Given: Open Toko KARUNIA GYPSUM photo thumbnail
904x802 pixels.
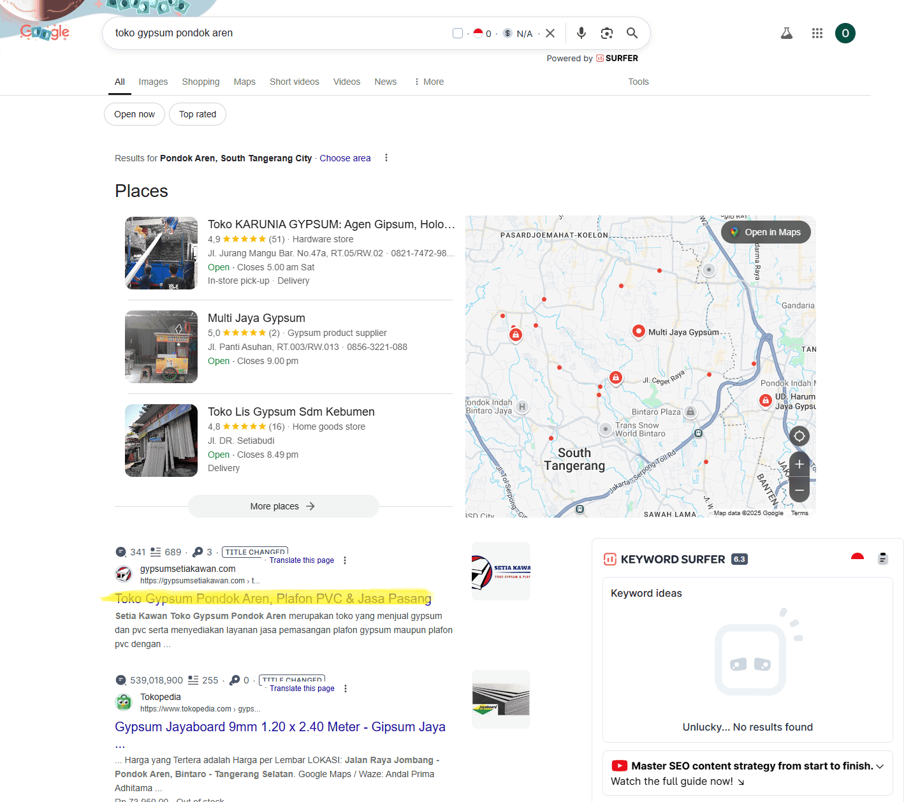Looking at the screenshot, I should (161, 253).
